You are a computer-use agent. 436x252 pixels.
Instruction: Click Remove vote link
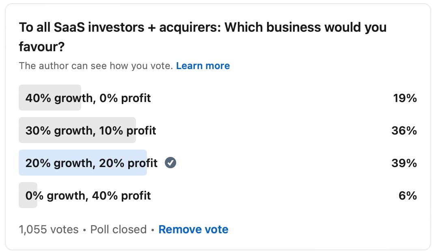193,229
